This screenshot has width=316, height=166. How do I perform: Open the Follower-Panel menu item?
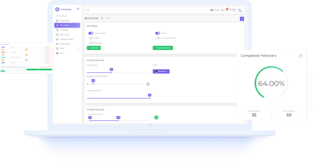pyautogui.click(x=66, y=39)
